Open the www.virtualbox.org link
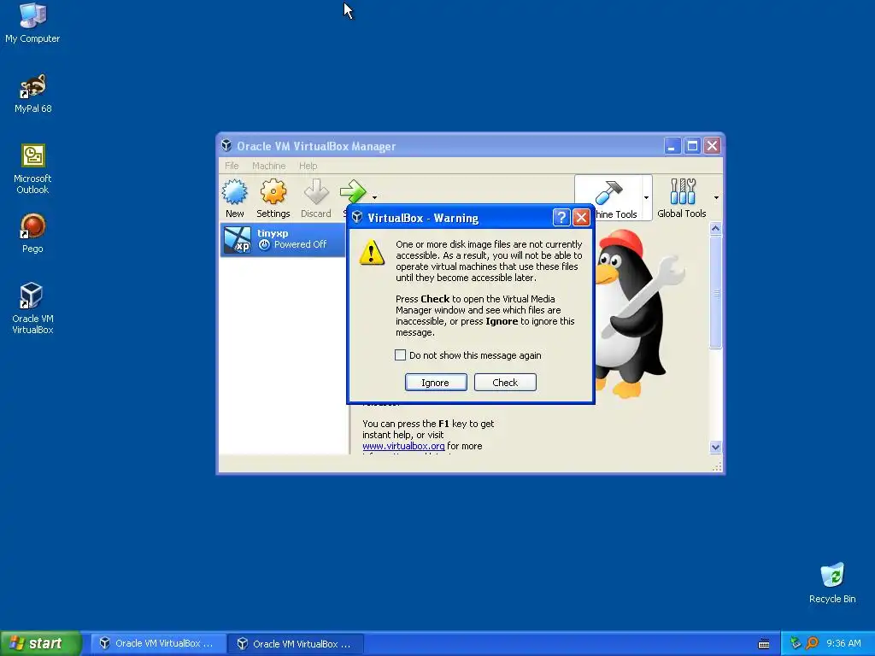The height and width of the screenshot is (656, 875). (x=403, y=446)
